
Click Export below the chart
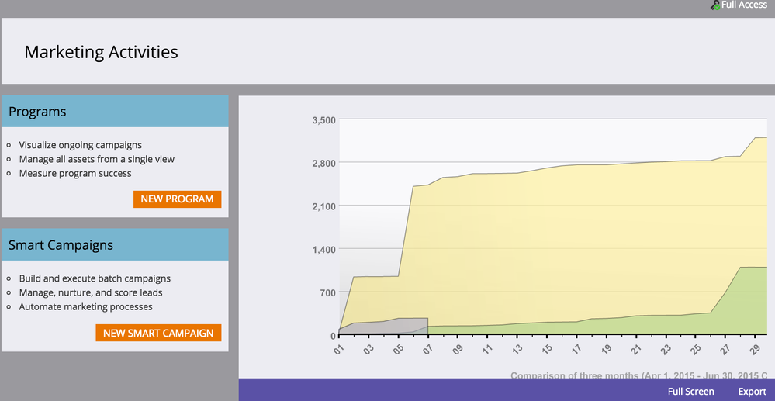coord(752,392)
